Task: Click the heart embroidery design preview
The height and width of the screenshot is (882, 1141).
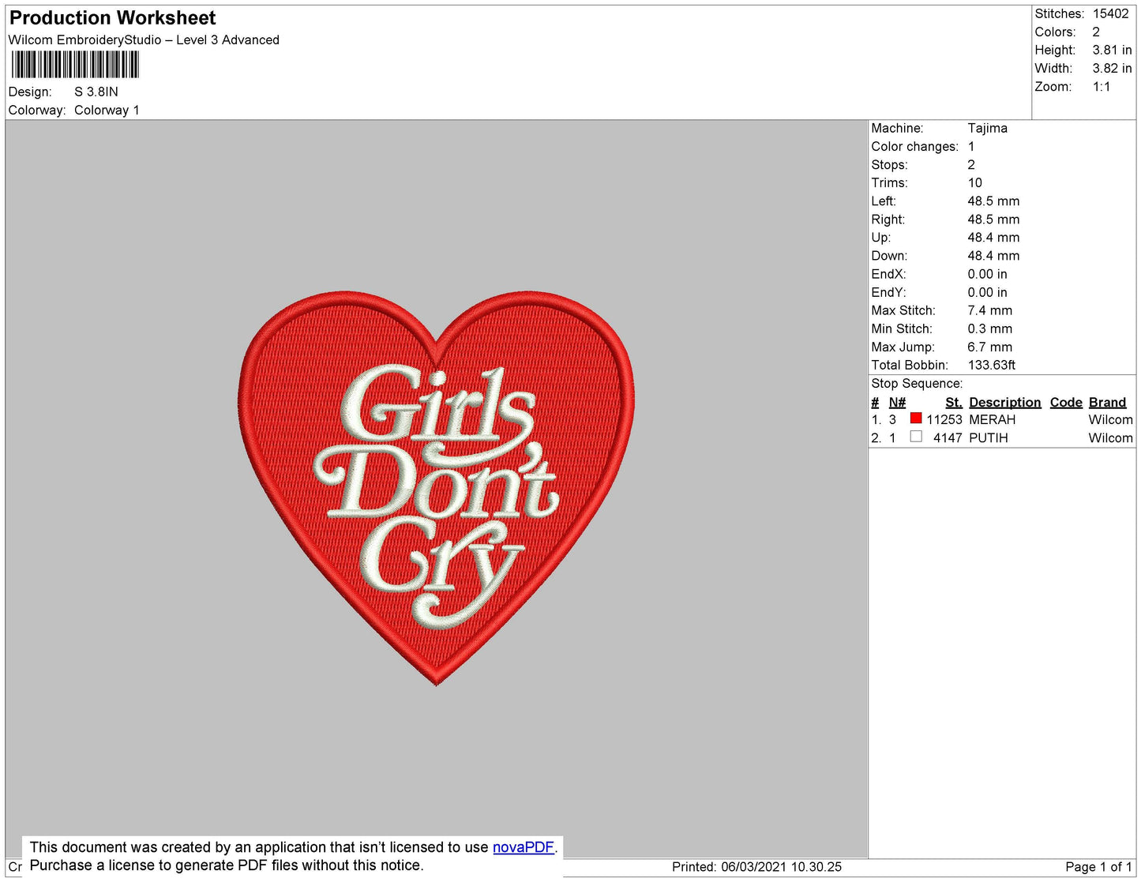Action: point(437,488)
